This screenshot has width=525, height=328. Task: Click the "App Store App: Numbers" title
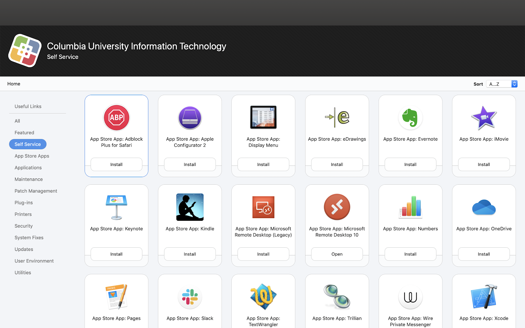(x=410, y=229)
